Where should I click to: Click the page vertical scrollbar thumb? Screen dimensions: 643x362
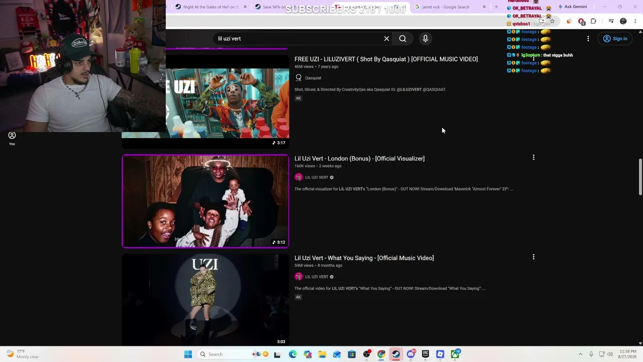coord(640,177)
